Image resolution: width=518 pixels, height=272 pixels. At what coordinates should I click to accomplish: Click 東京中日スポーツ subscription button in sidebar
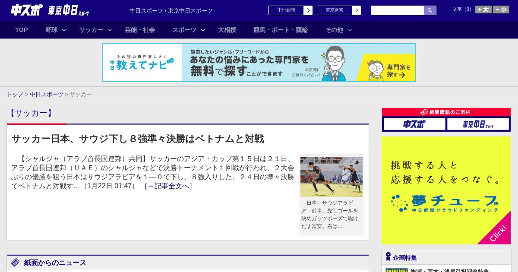(x=478, y=124)
